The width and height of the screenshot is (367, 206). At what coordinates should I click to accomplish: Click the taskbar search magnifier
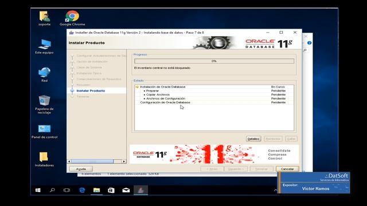click(52, 190)
